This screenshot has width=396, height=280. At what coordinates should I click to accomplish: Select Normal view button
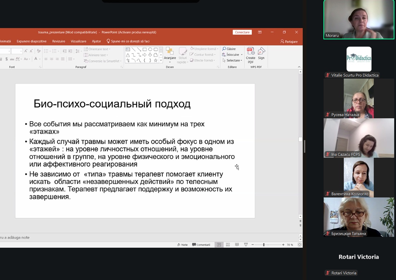pyautogui.click(x=219, y=245)
